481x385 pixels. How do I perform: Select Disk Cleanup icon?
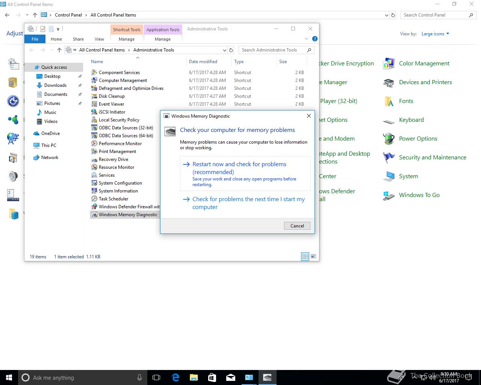click(94, 96)
